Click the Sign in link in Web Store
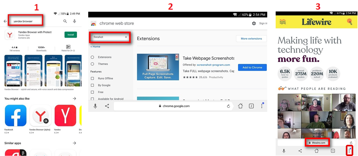This screenshot has height=156, width=358. coord(263,23)
